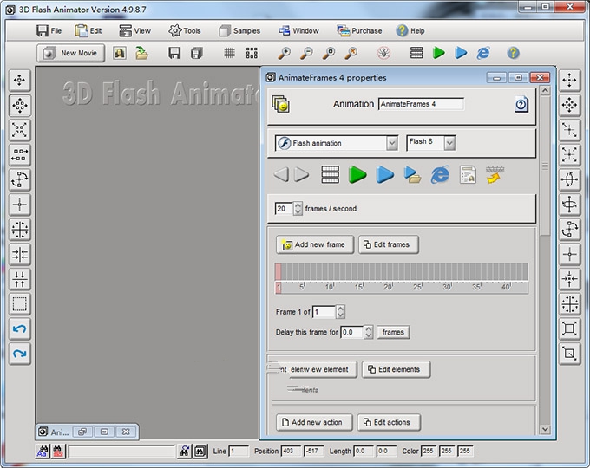Open the Purchase menu
This screenshot has height=468, width=590.
tap(359, 31)
